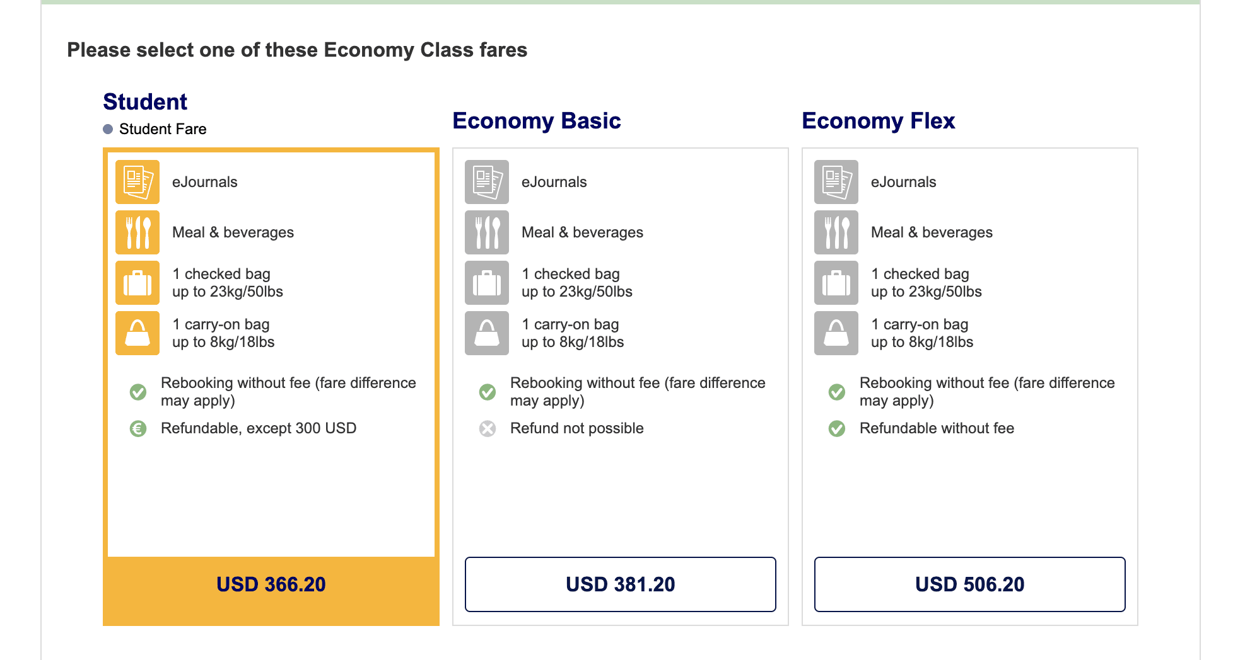The height and width of the screenshot is (660, 1245).
Task: Select the USD 506.20 Economy Flex fare
Action: [x=970, y=584]
